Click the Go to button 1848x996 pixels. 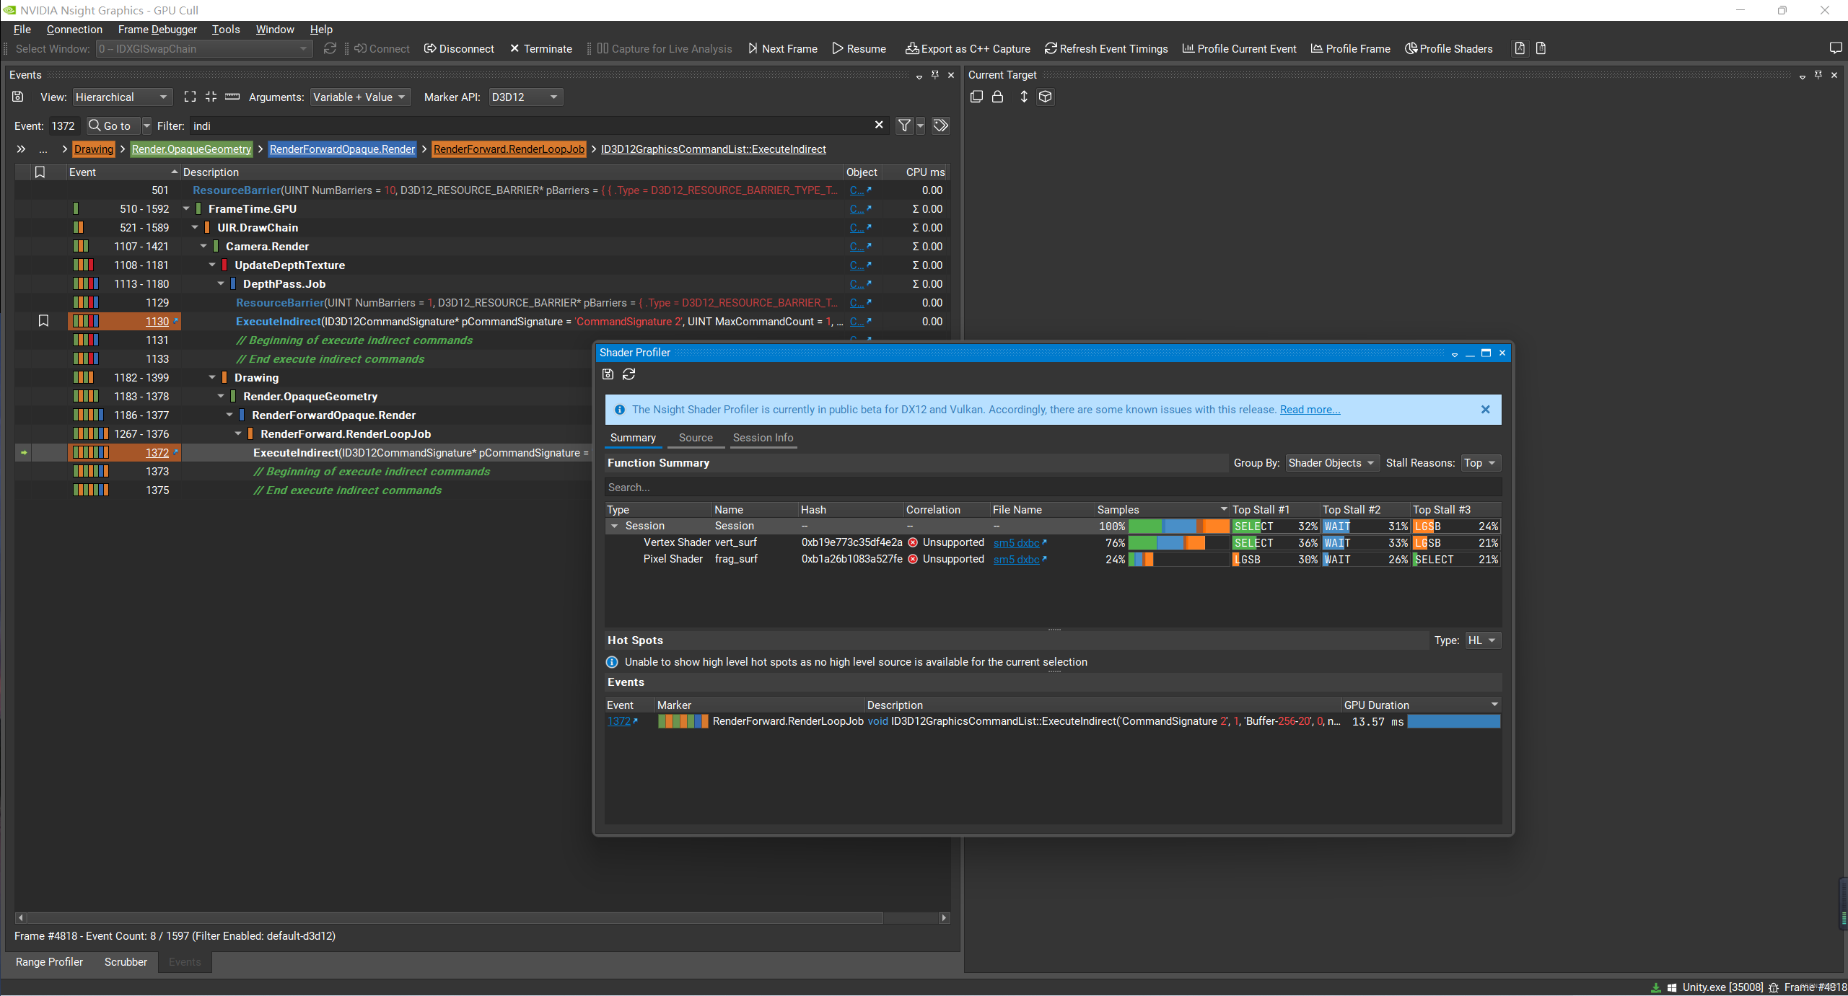coord(113,125)
